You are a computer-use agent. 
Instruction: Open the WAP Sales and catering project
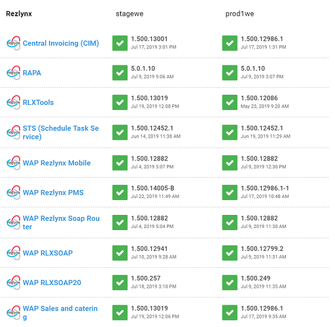click(60, 313)
